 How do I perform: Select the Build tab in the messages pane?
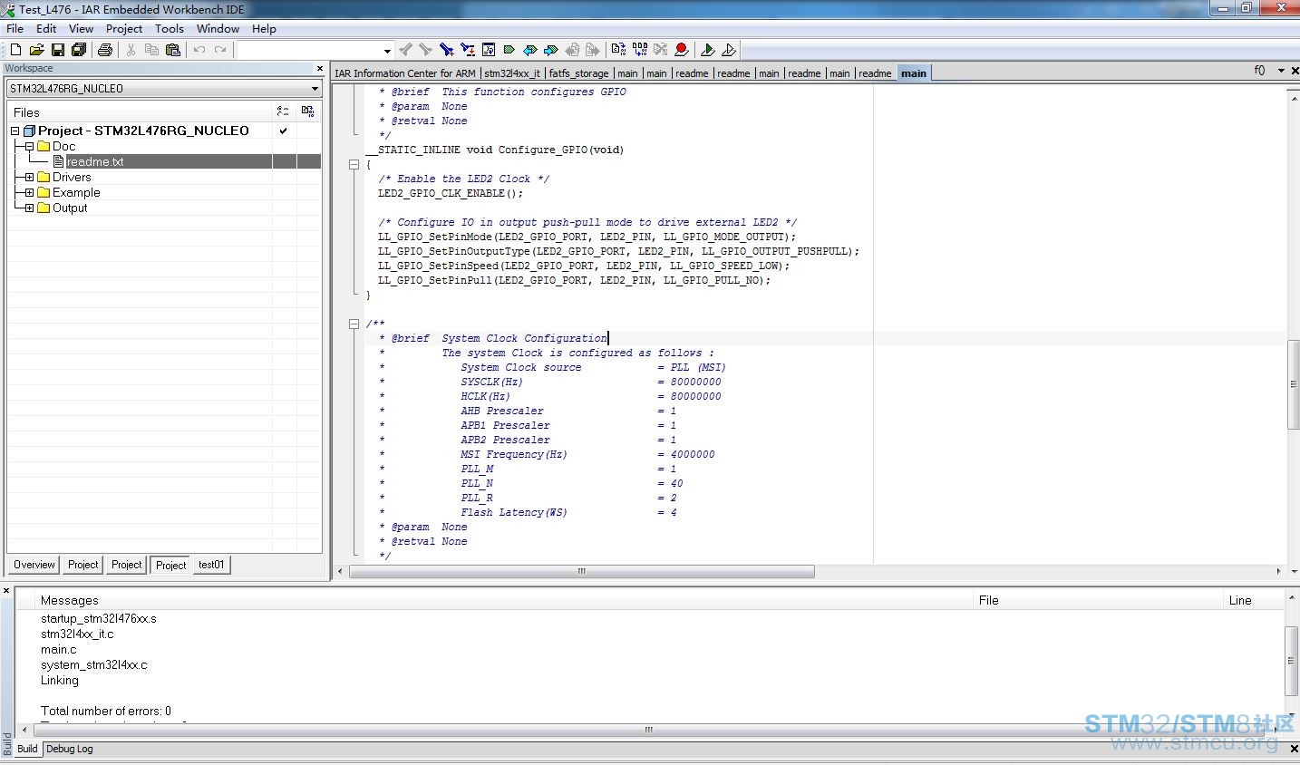28,749
